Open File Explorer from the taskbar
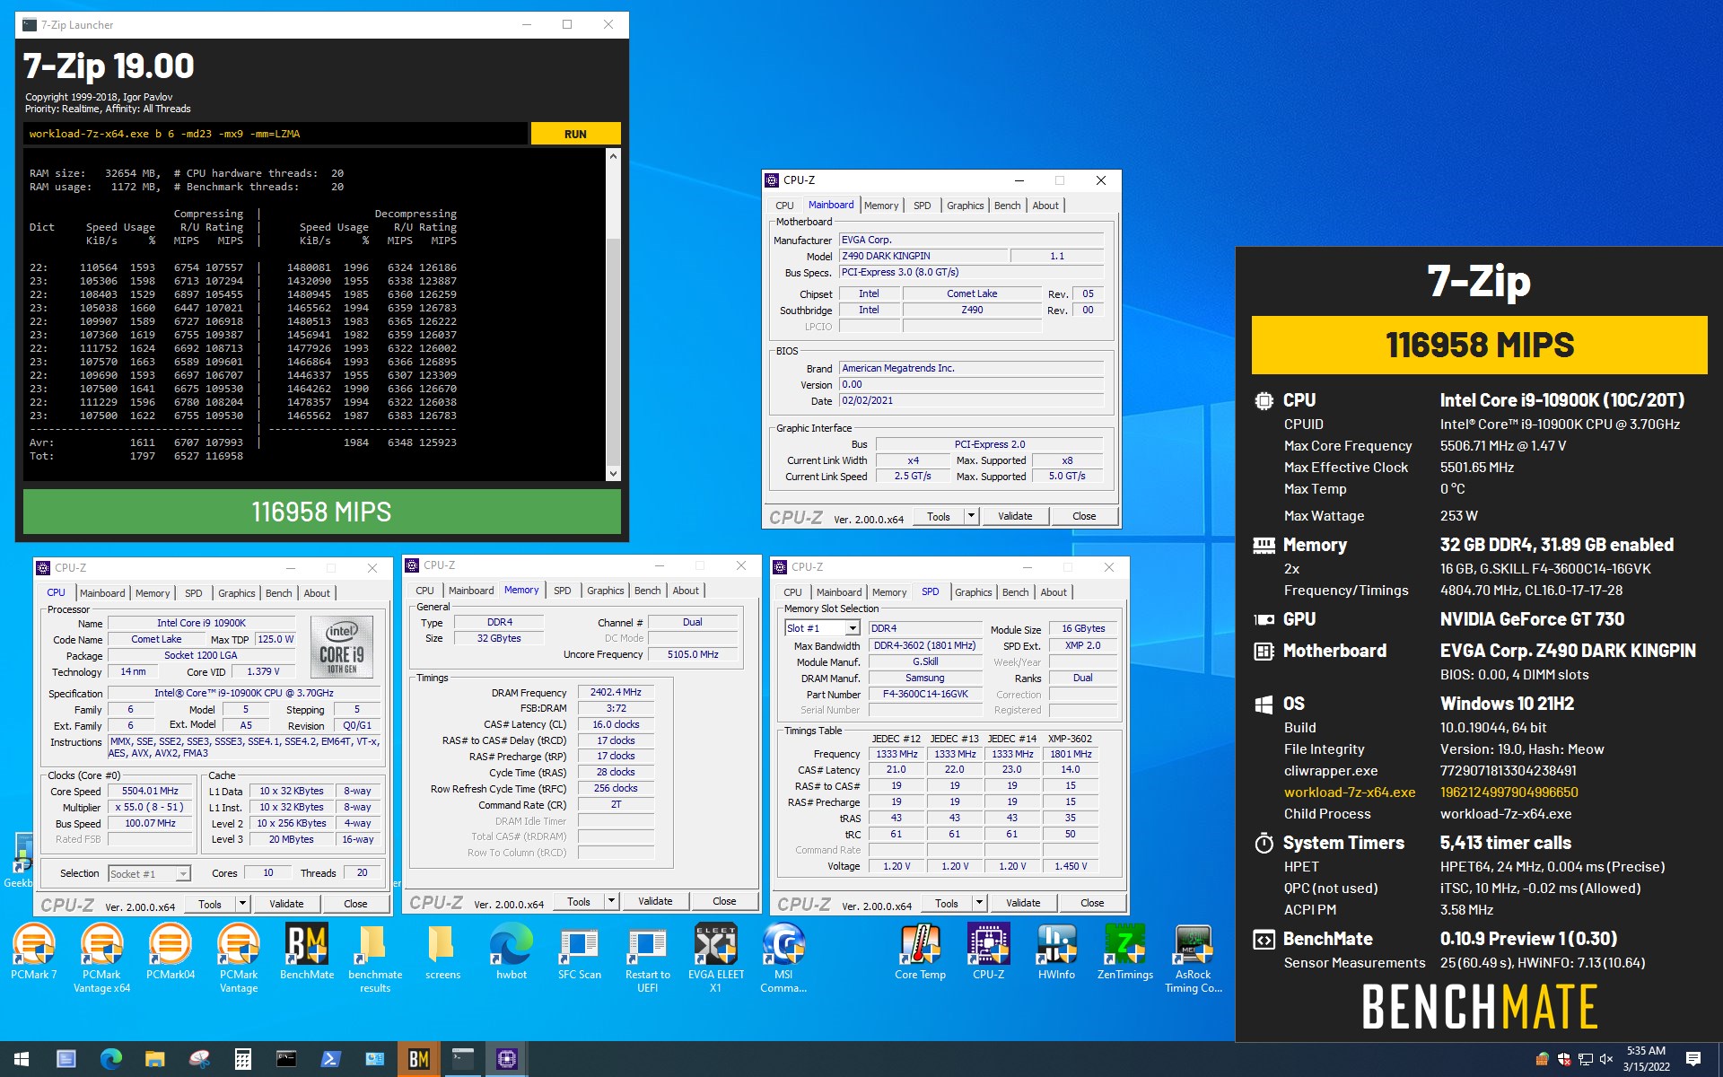This screenshot has height=1077, width=1723. pyautogui.click(x=155, y=1059)
